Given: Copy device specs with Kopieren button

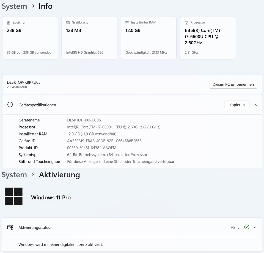Looking at the screenshot, I should point(237,105).
